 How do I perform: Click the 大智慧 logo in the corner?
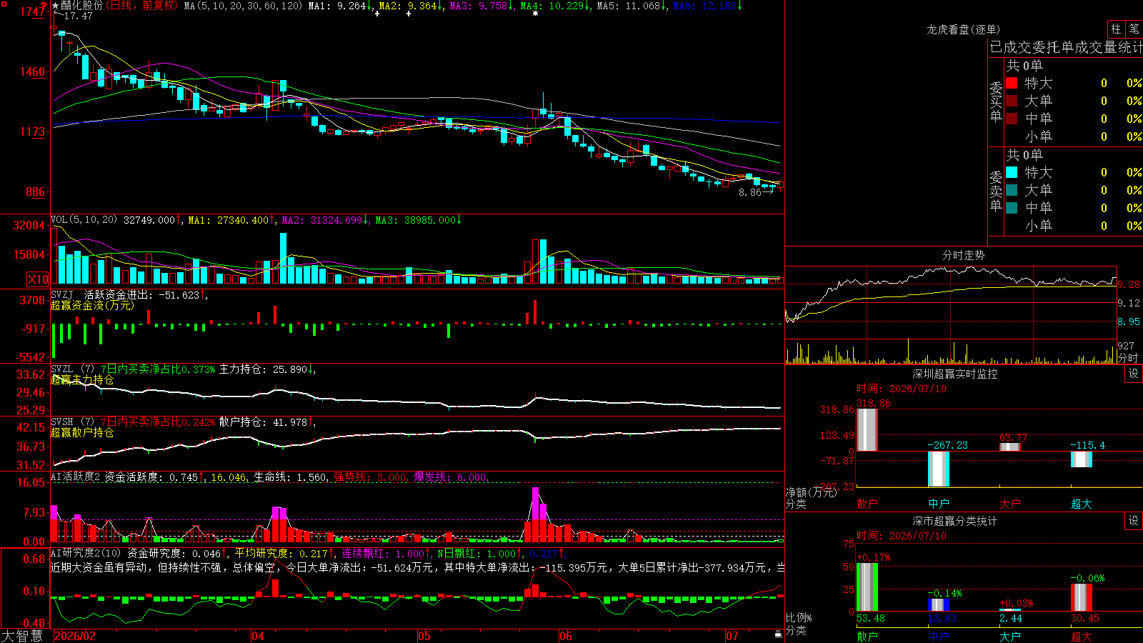pos(22,636)
